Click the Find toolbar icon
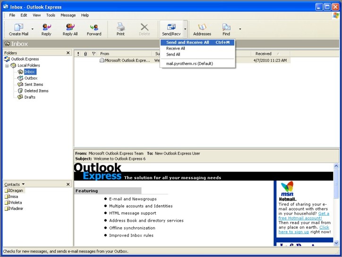Image resolution: width=342 pixels, height=257 pixels. click(226, 27)
